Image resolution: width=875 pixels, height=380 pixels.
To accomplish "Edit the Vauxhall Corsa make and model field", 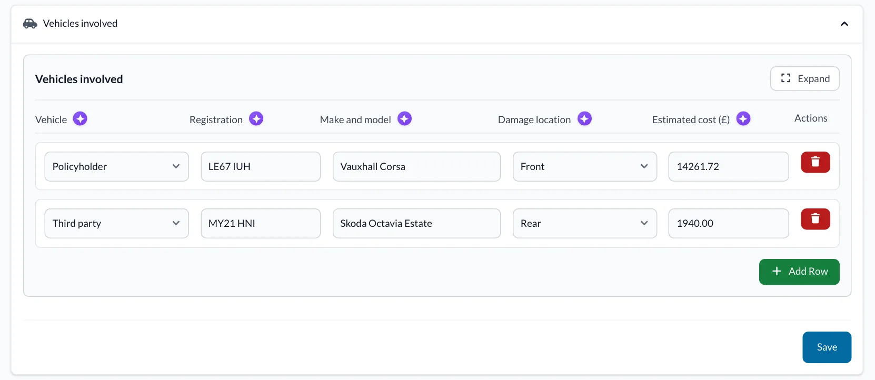I will point(416,166).
